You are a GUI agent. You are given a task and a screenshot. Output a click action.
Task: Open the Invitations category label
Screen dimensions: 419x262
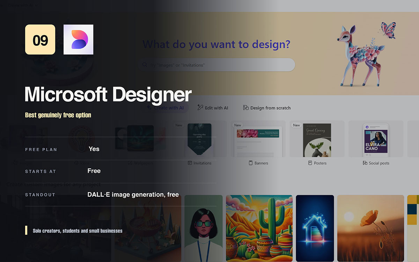click(203, 163)
